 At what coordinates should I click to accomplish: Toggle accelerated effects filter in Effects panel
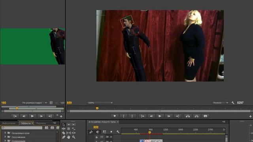(x=47, y=128)
